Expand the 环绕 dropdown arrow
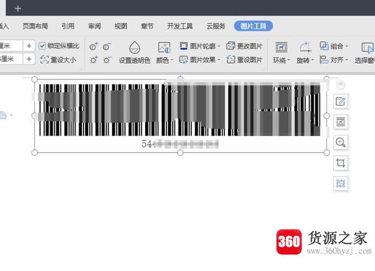Screen dimensions: 375x271 point(289,59)
